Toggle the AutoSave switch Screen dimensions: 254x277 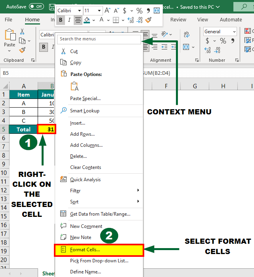pos(36,7)
